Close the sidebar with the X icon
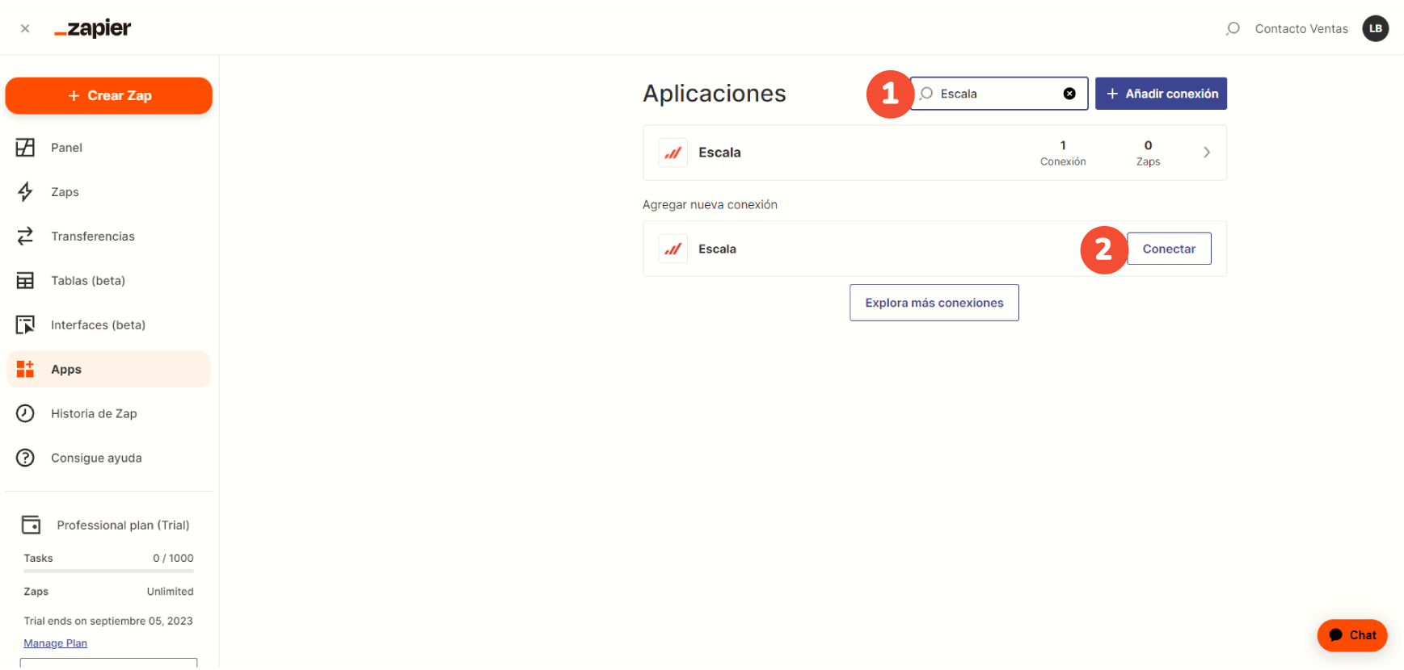The height and width of the screenshot is (670, 1404). [25, 28]
